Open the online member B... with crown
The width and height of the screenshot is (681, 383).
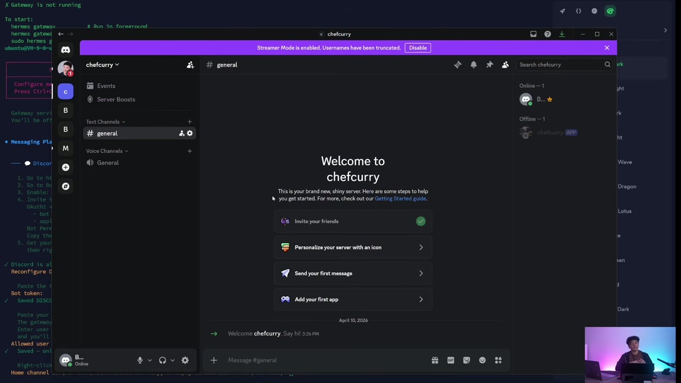[564, 99]
